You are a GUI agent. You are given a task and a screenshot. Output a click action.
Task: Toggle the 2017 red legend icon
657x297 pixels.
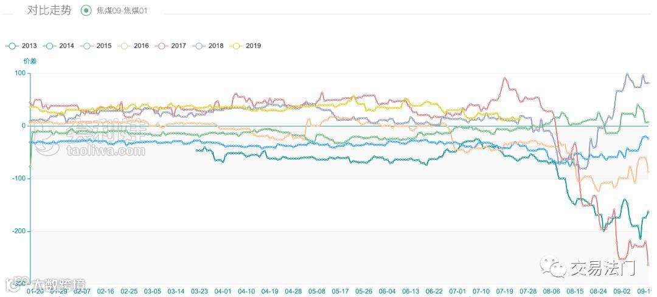point(162,46)
